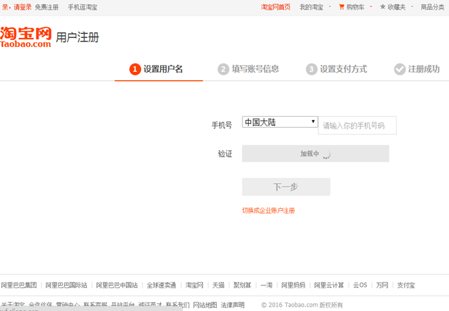Open the 全球速卖通 footer link
The image size is (449, 311).
coord(161,285)
